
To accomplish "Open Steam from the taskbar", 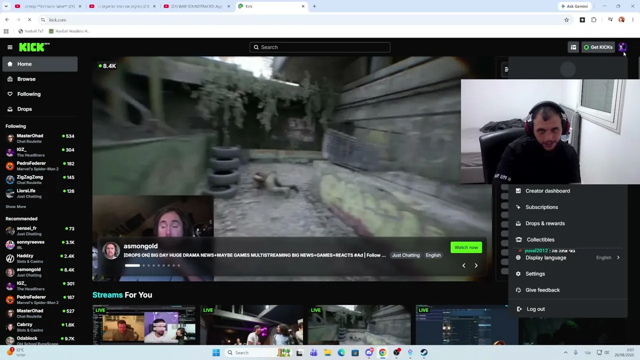I will [423, 352].
